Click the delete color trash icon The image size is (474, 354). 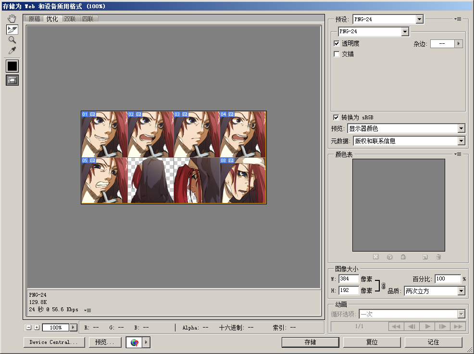(x=438, y=257)
